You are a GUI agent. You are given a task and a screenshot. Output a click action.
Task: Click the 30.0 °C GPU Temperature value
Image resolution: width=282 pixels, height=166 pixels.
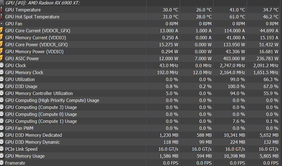click(x=170, y=10)
